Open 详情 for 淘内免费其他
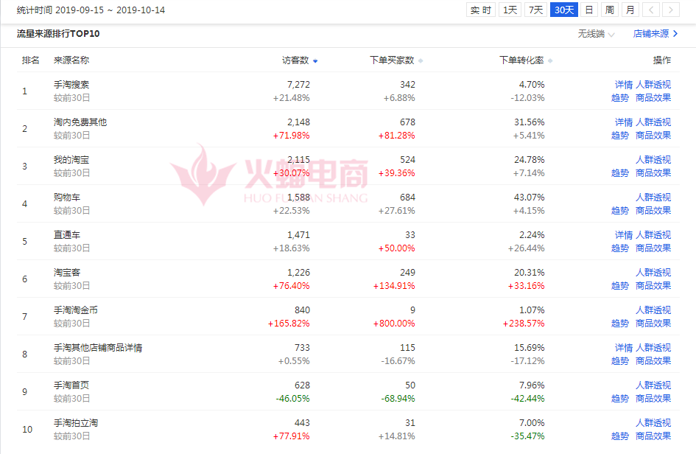 (624, 122)
